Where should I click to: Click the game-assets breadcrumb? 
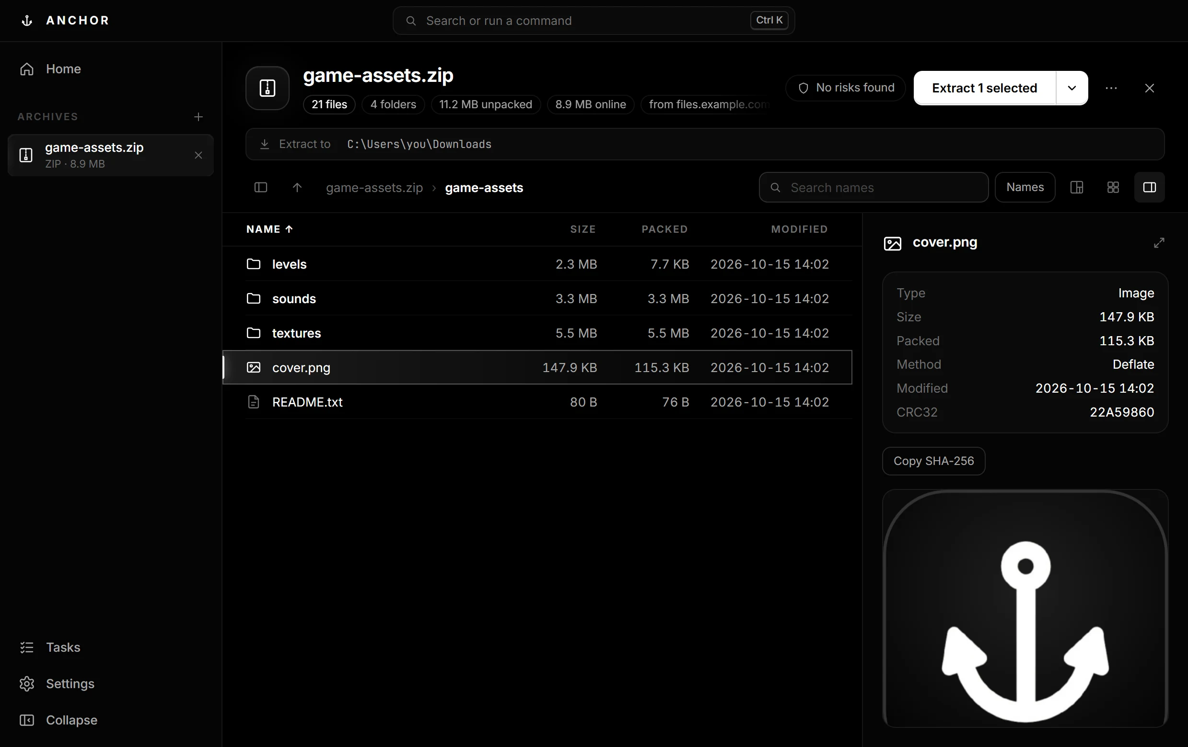tap(484, 188)
